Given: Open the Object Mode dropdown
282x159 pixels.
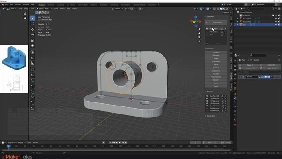Looking at the screenshot, I should click(44, 8).
